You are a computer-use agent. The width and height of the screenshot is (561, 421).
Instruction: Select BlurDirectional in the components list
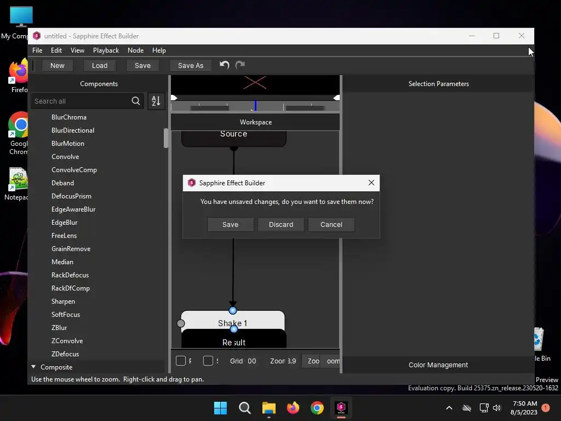[73, 130]
